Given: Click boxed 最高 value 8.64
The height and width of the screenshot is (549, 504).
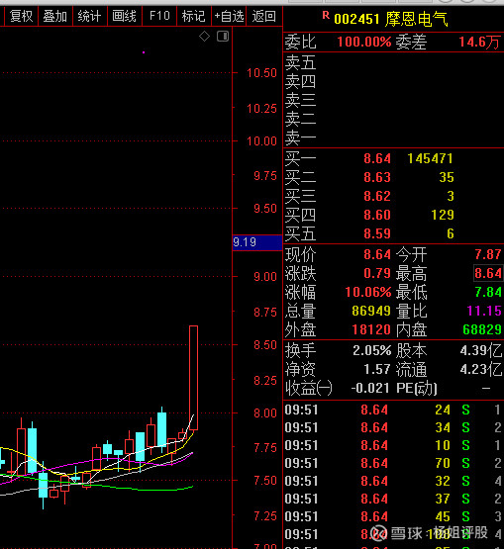Looking at the screenshot, I should [x=488, y=273].
